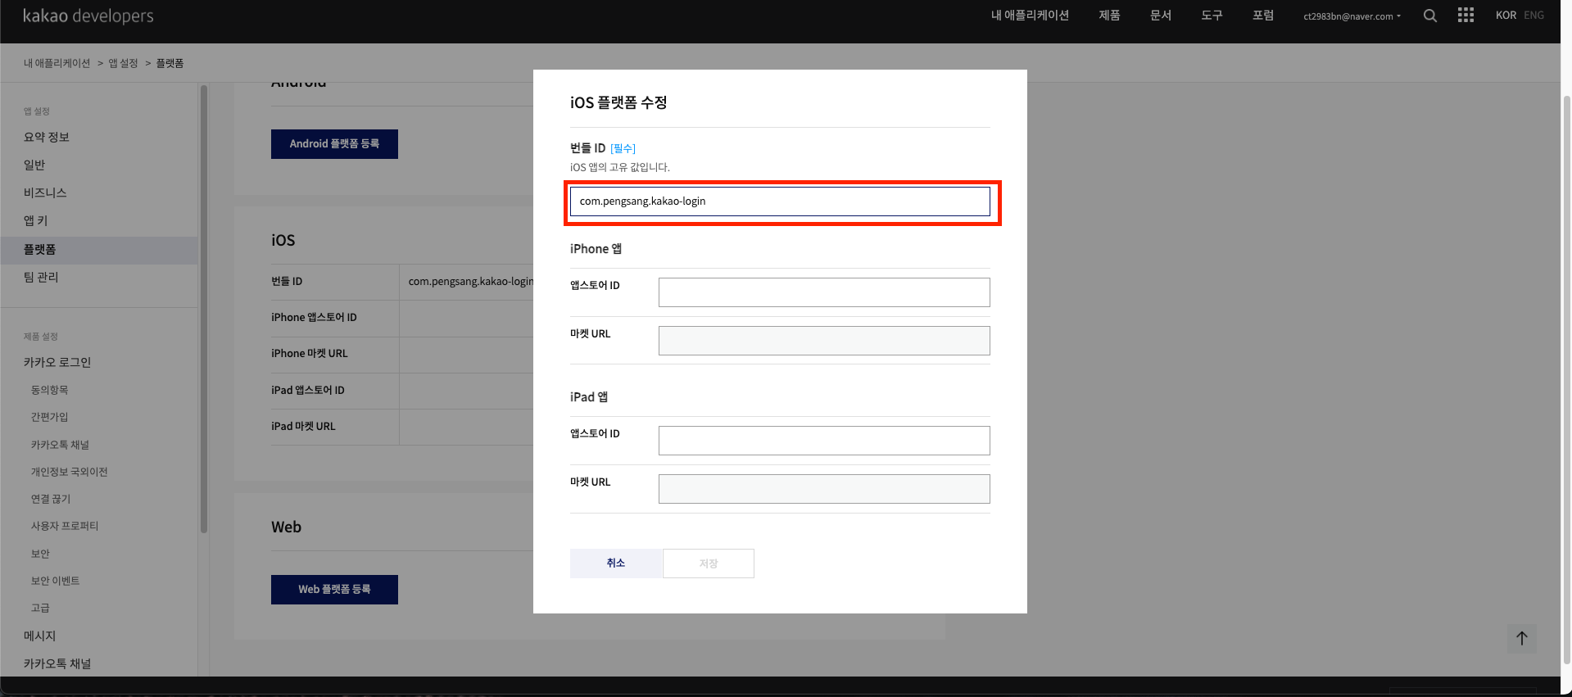Screen dimensions: 1572x697
Task: Select 앱 키 in sidebar
Action: (35, 220)
